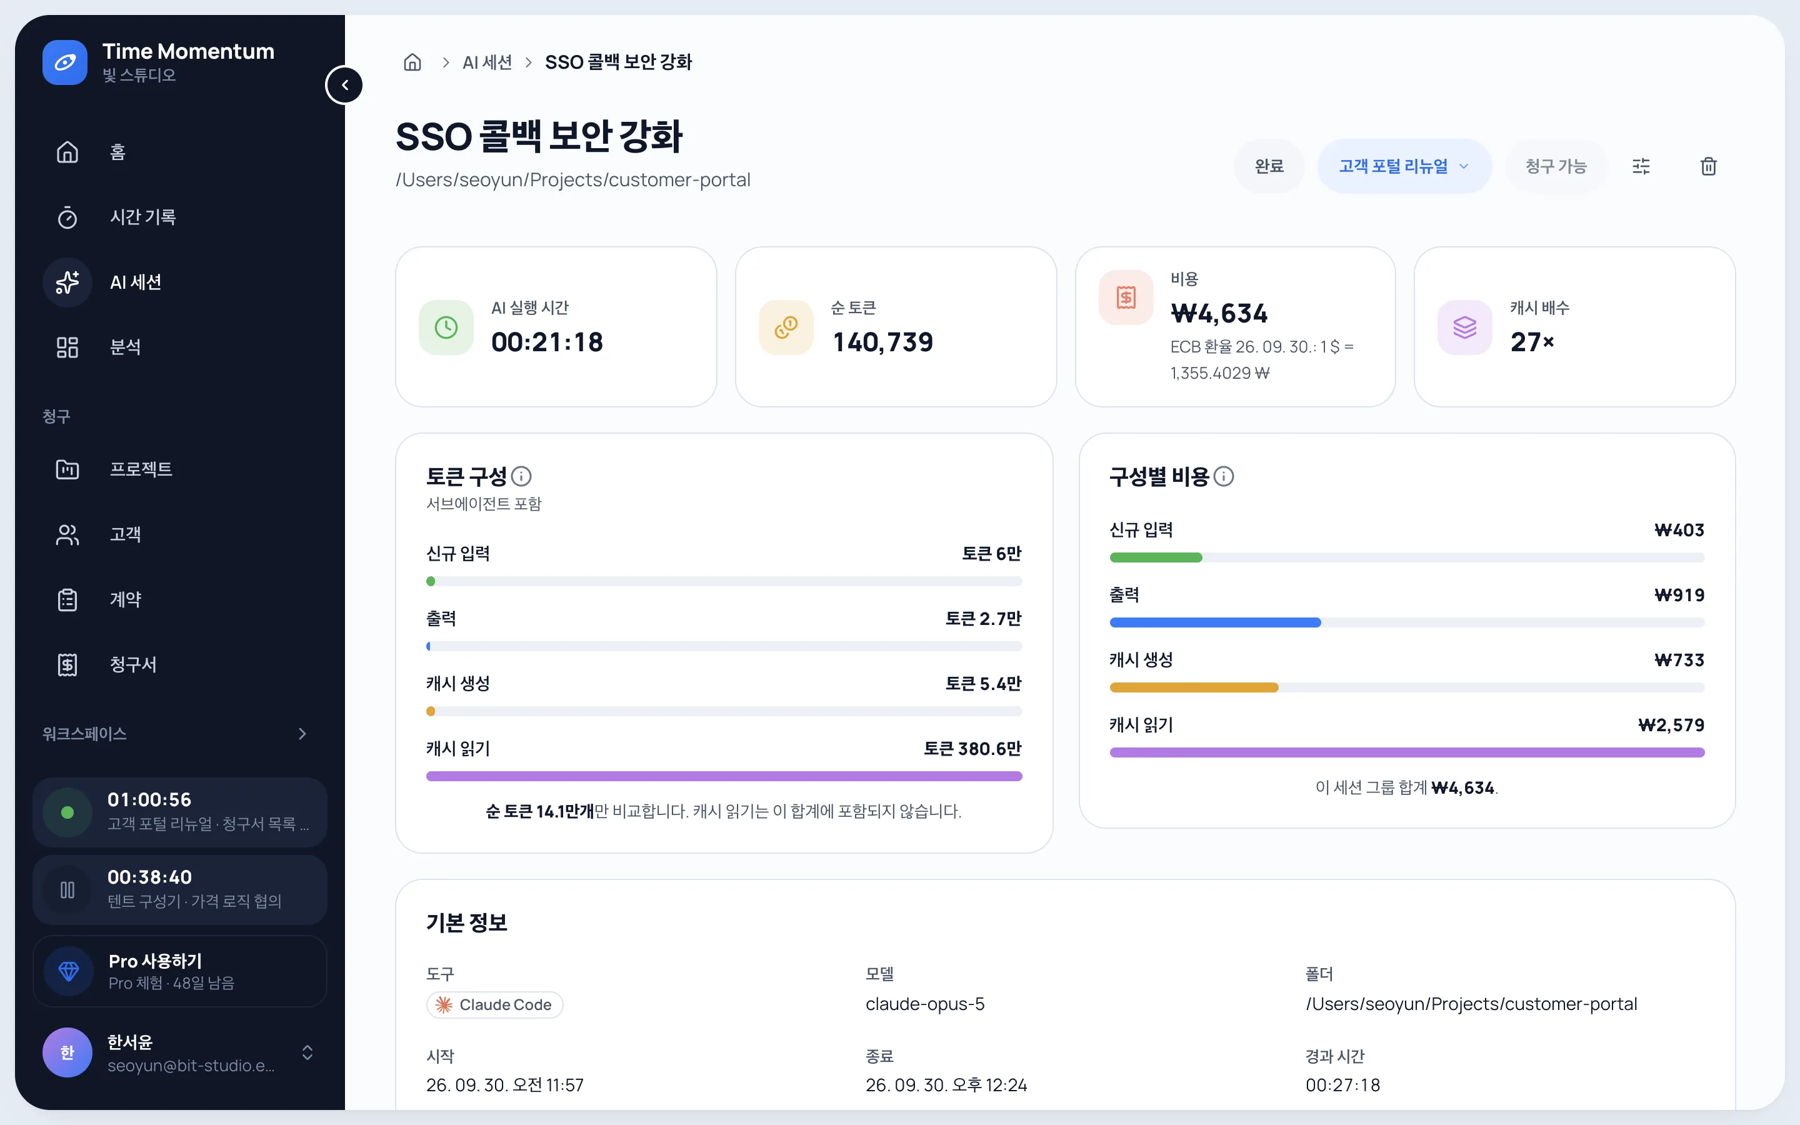Go to 홈 in the sidebar

[x=180, y=152]
